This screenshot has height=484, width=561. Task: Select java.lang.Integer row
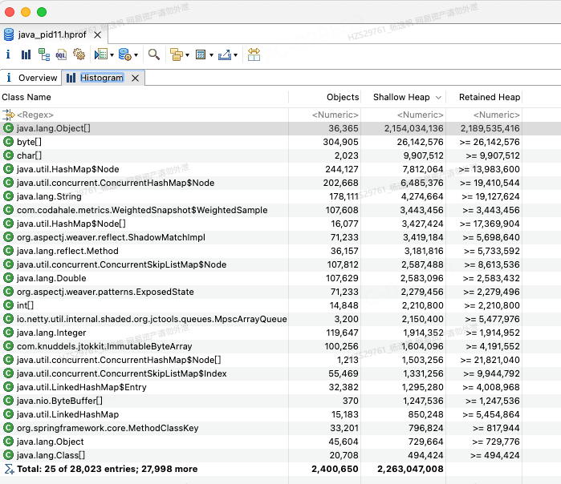pyautogui.click(x=281, y=333)
